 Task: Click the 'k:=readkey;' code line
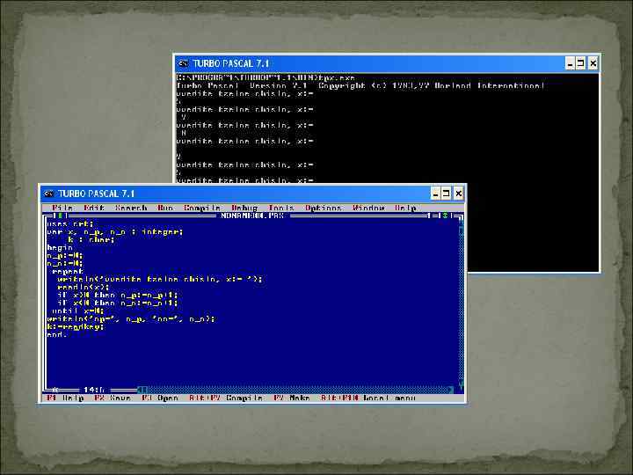(75, 326)
